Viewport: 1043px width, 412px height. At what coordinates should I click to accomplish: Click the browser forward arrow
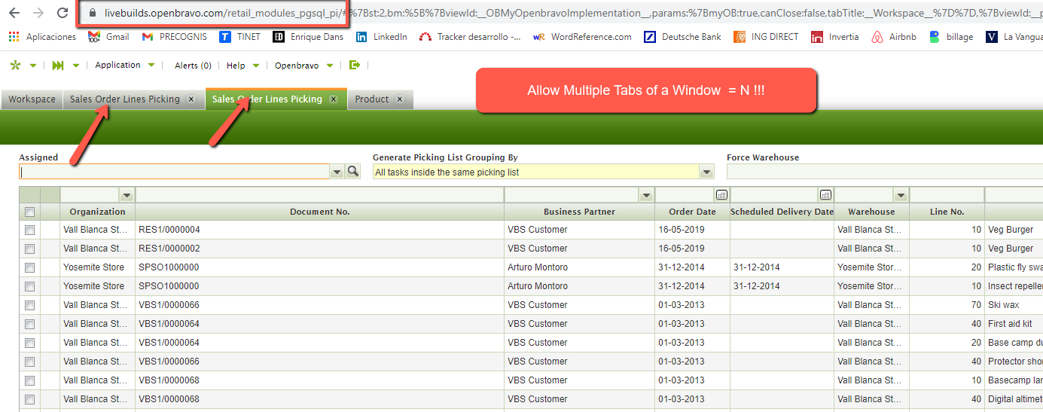pyautogui.click(x=38, y=13)
